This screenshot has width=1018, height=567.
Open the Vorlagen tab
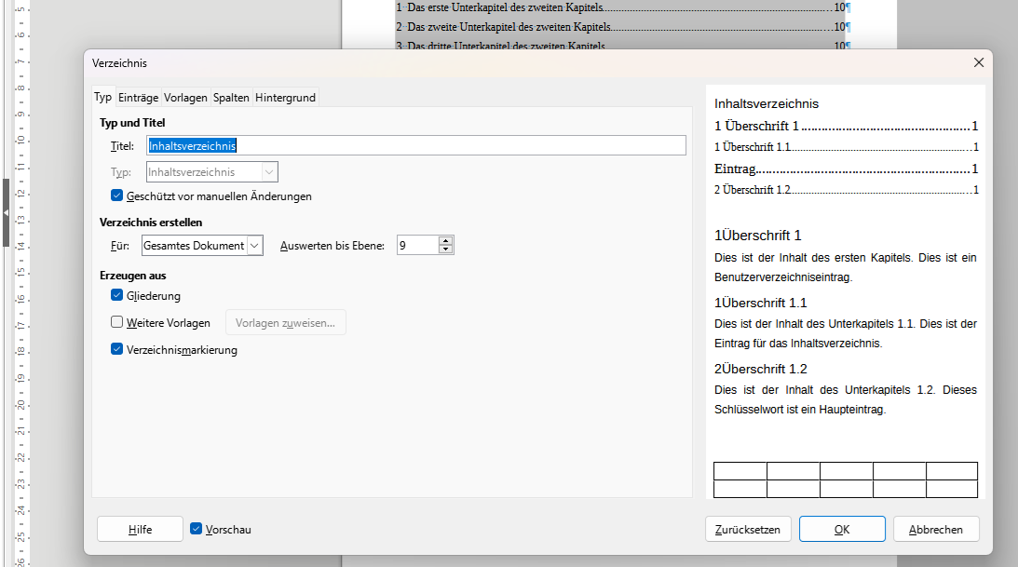[185, 98]
